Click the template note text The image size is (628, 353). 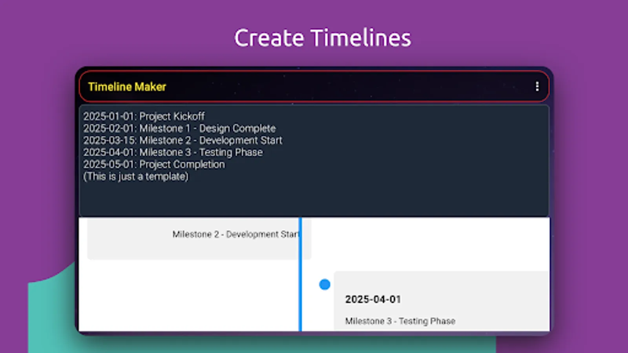coord(135,176)
